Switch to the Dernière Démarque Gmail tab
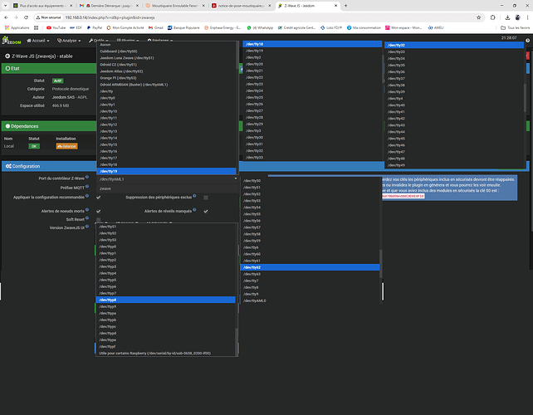This screenshot has width=533, height=415. [x=110, y=6]
